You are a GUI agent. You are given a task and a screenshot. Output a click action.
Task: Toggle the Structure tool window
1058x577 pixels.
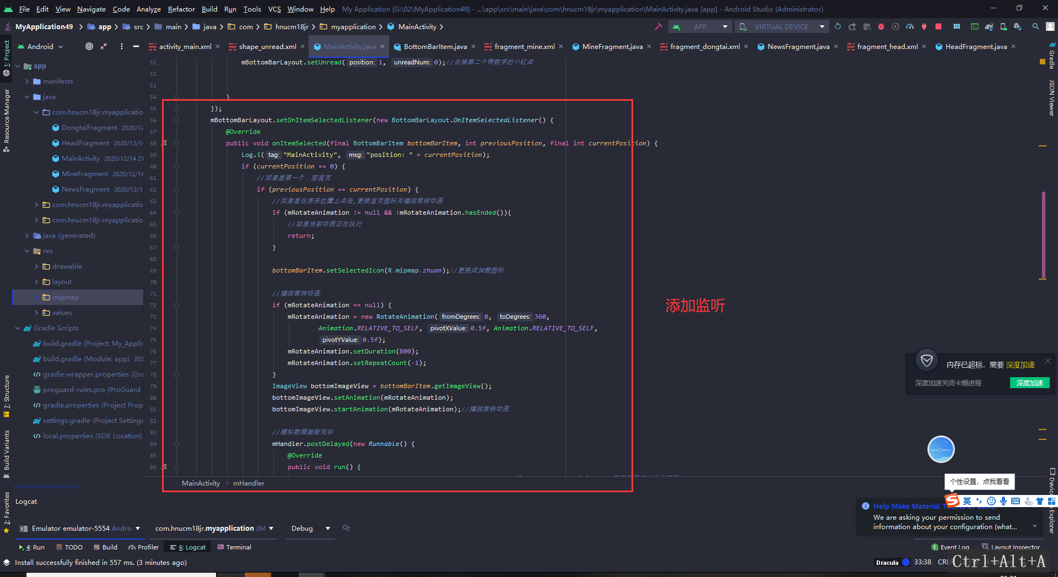(6, 395)
